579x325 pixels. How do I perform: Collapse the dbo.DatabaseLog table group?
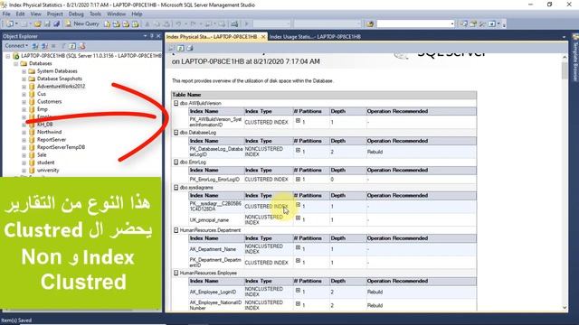tap(176, 133)
